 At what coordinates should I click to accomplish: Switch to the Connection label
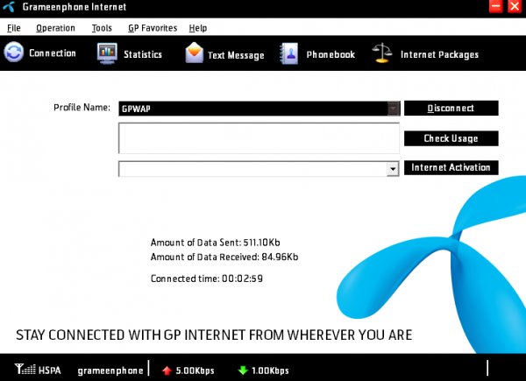pyautogui.click(x=53, y=53)
